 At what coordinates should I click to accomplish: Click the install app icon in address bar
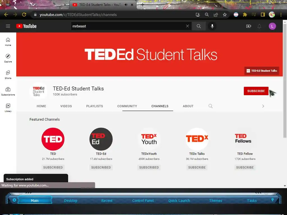click(198, 15)
